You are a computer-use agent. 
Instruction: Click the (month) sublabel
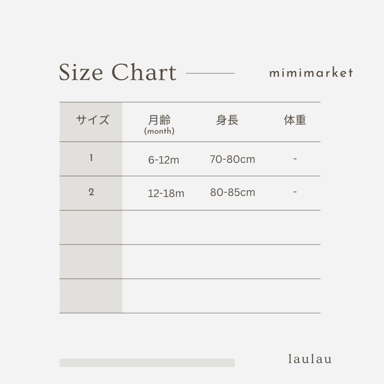coord(159,131)
